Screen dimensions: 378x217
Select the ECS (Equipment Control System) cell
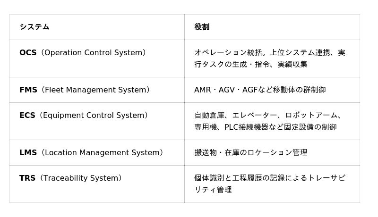[97, 121]
